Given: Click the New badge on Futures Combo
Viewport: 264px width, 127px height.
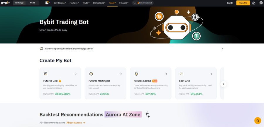Looking at the screenshot, I should 155,81.
